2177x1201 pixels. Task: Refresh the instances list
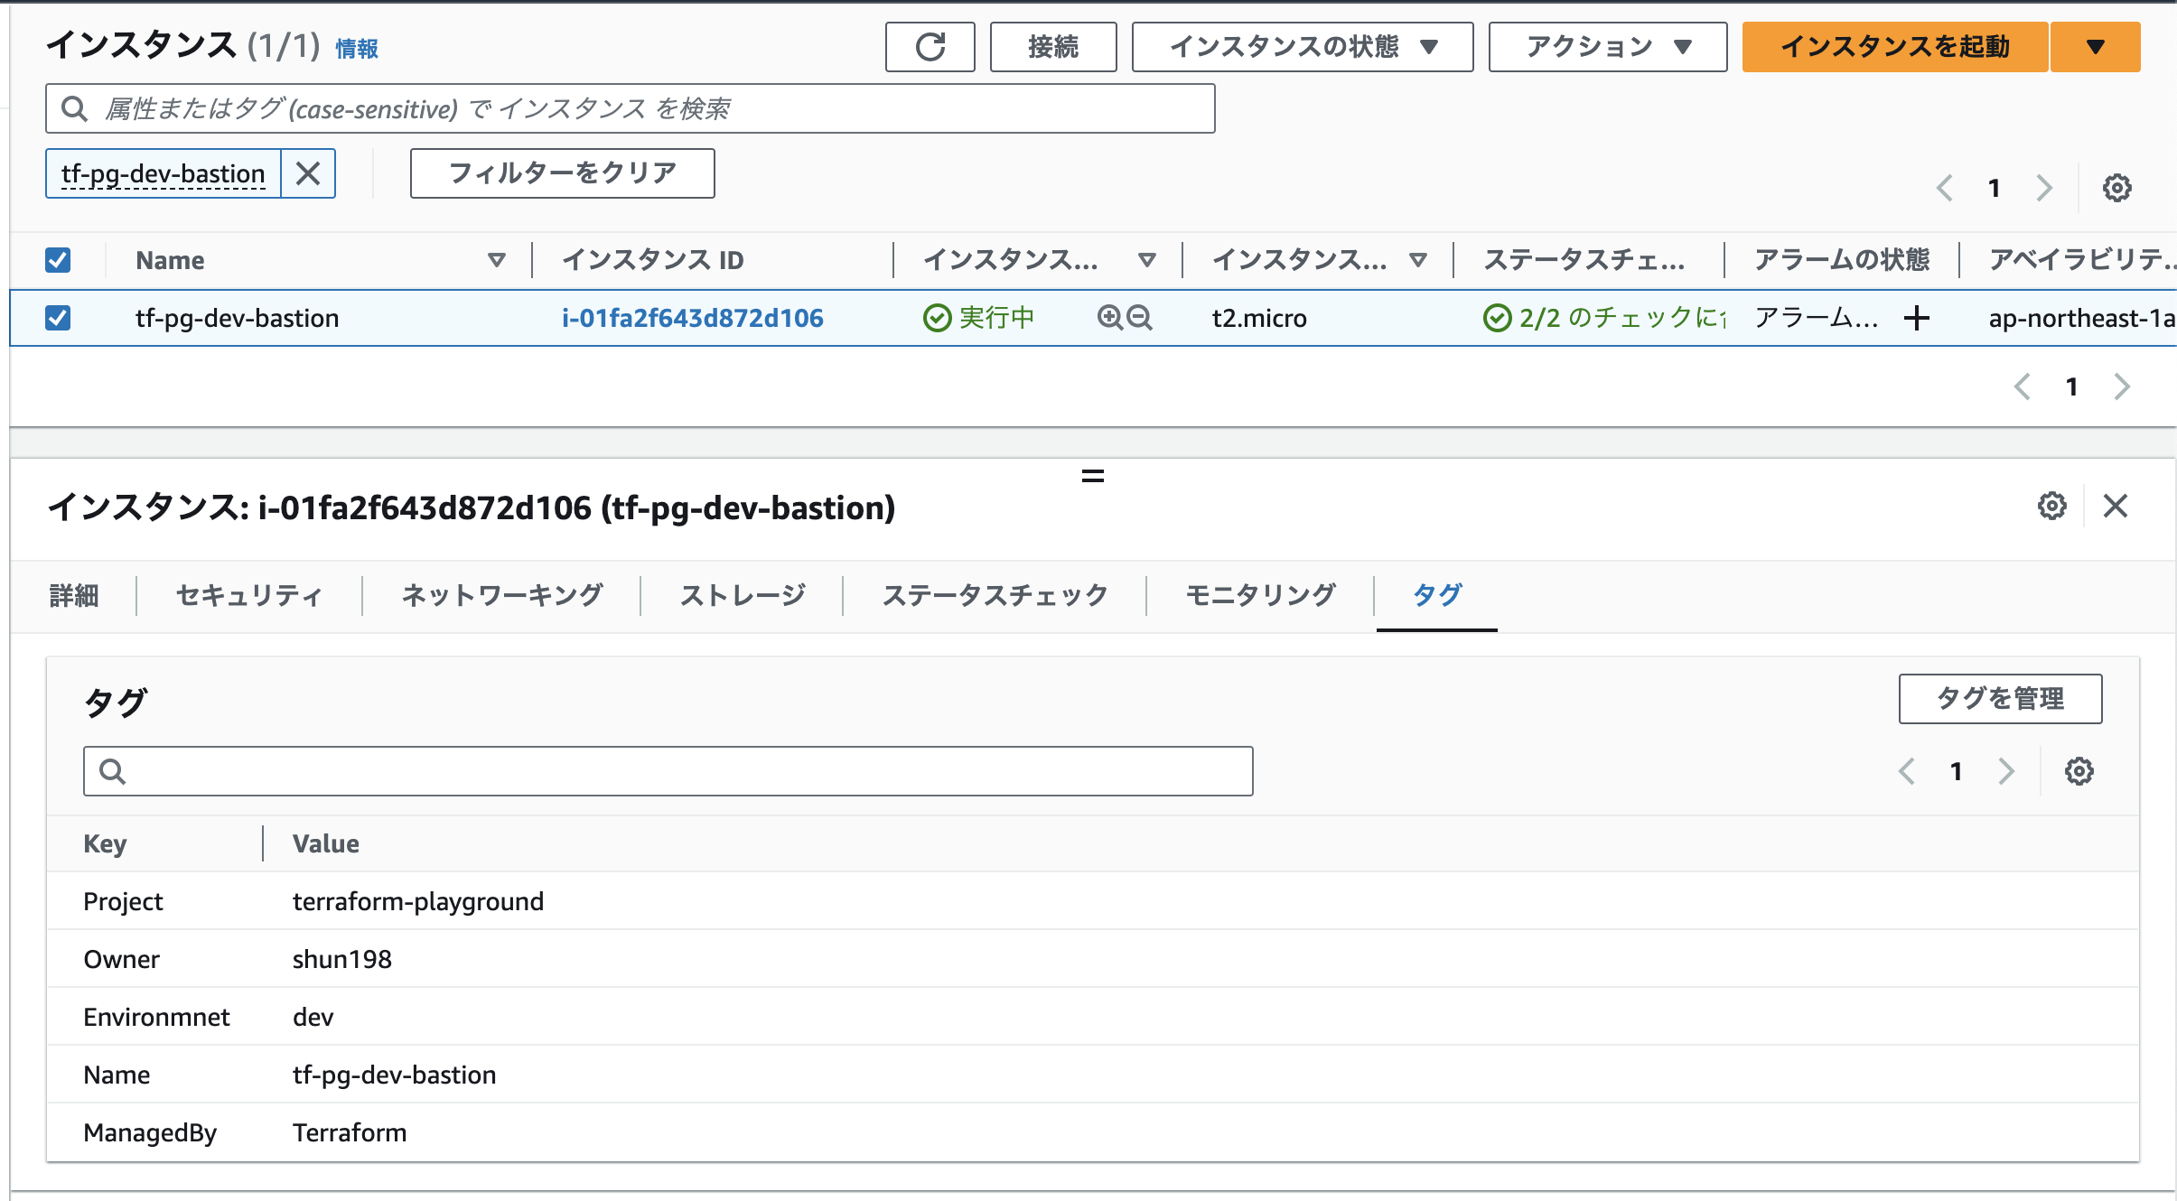click(930, 46)
